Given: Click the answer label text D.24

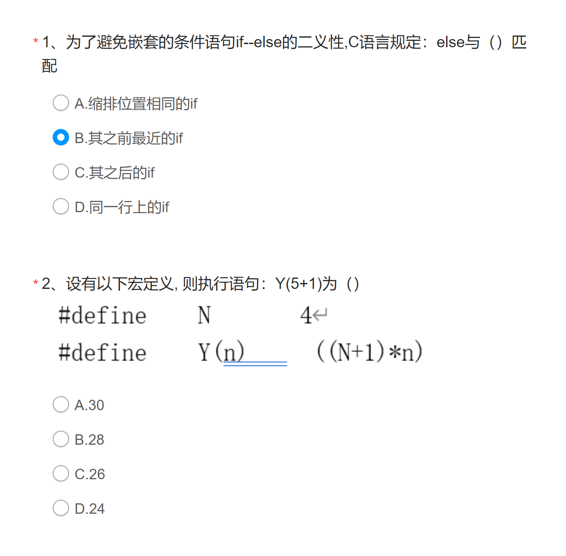Looking at the screenshot, I should (89, 509).
